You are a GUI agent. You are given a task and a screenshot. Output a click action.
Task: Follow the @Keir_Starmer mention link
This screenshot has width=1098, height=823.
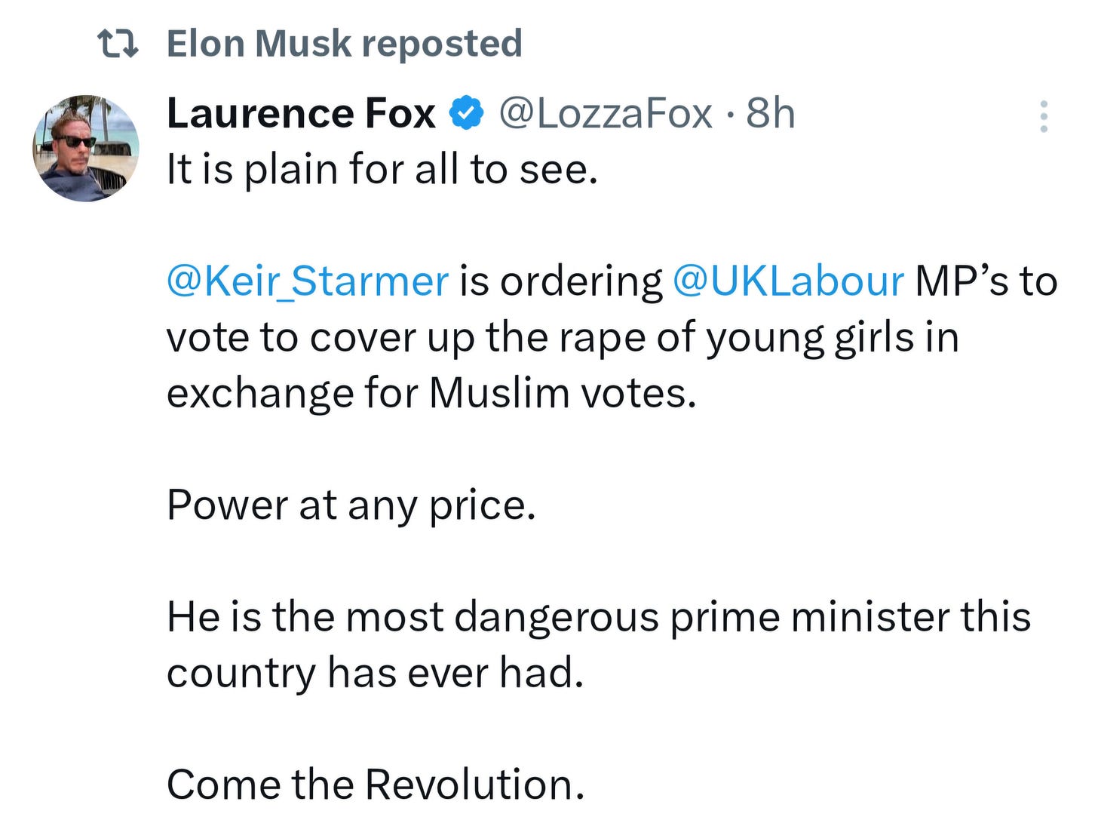pyautogui.click(x=308, y=282)
